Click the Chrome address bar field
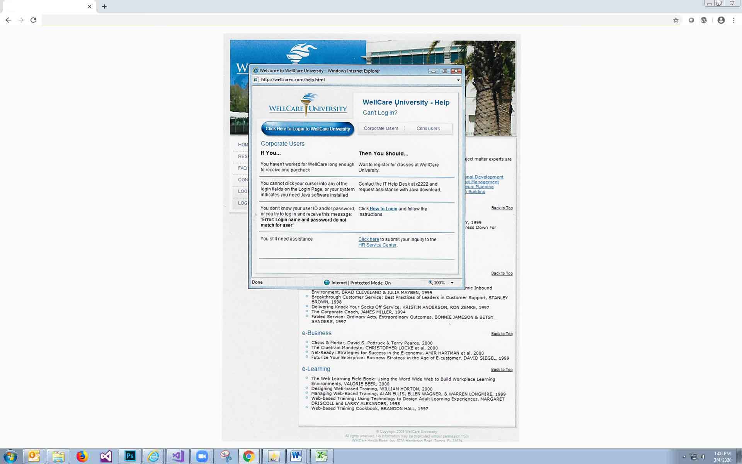The width and height of the screenshot is (742, 464). [x=348, y=20]
